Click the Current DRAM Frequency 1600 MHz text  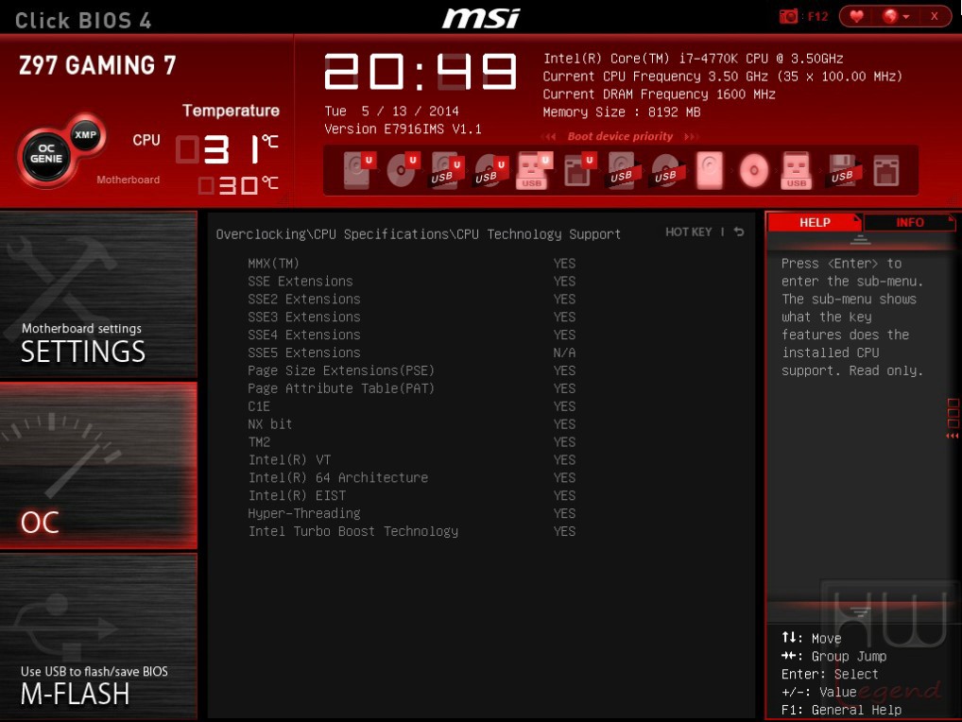[659, 95]
